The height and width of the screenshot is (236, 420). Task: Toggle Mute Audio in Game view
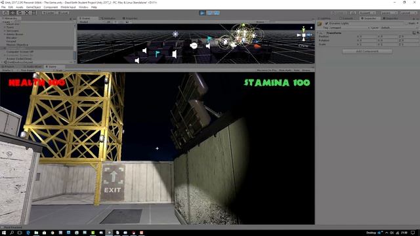pyautogui.click(x=285, y=70)
